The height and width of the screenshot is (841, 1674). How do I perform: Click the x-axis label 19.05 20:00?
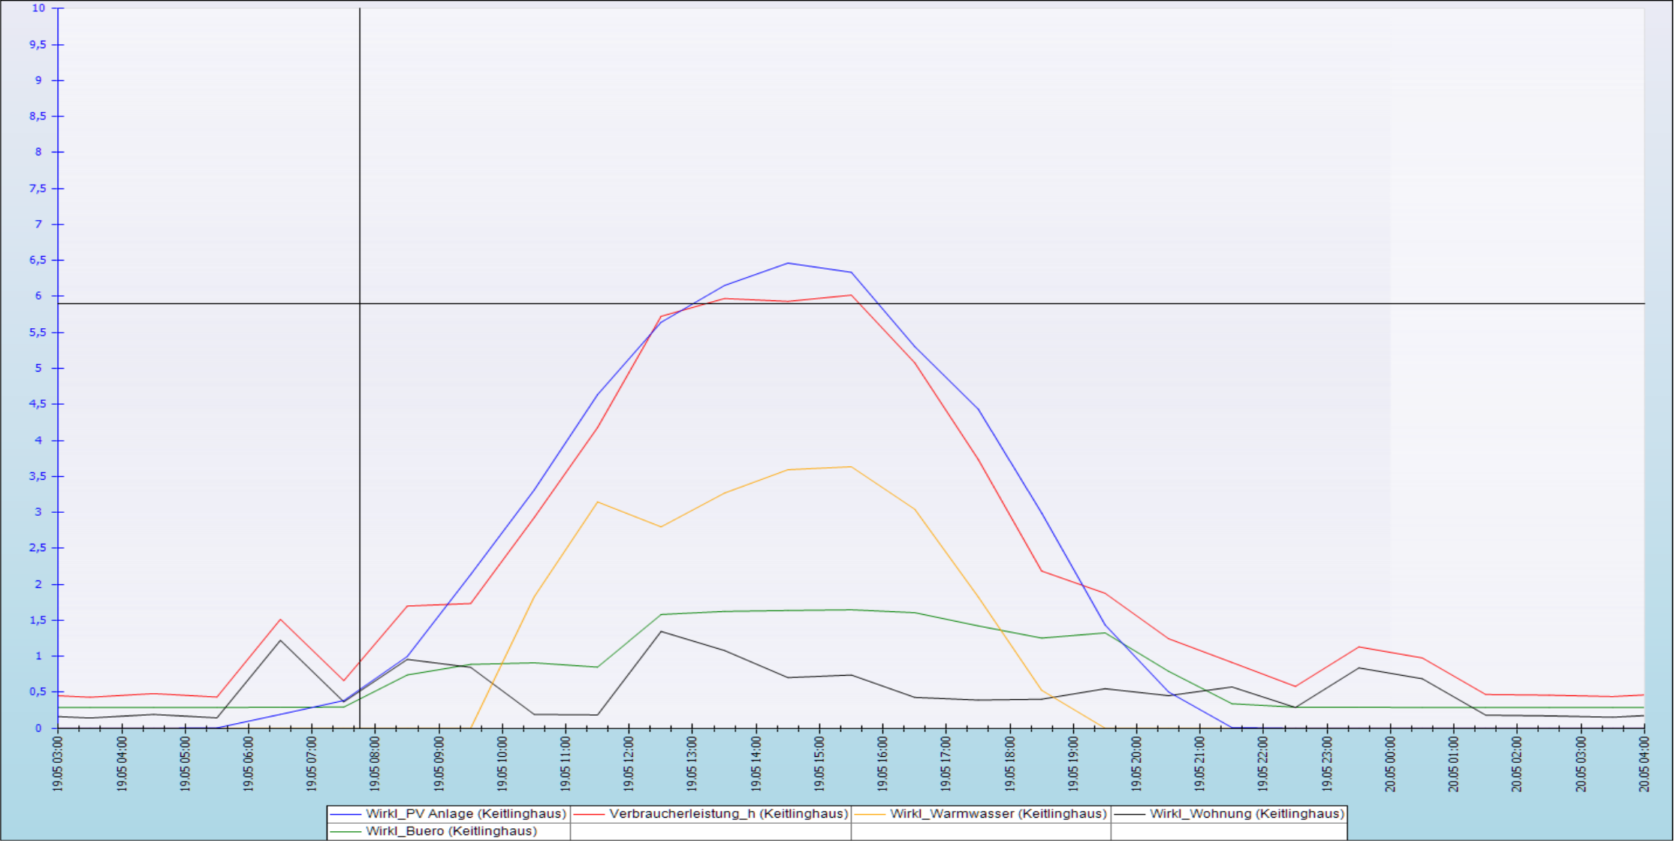point(1137,764)
